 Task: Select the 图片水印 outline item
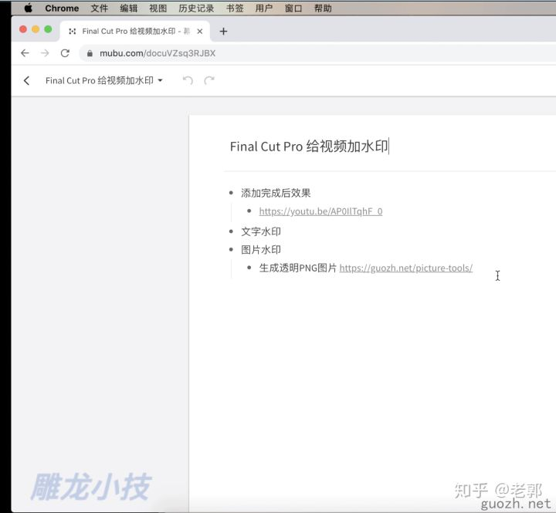point(261,250)
